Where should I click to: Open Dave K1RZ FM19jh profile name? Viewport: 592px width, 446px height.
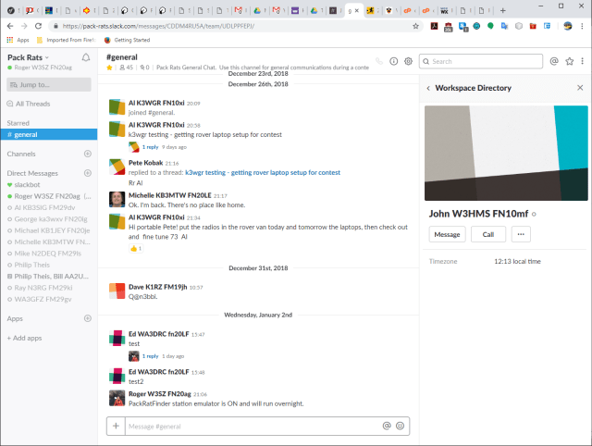coord(158,287)
